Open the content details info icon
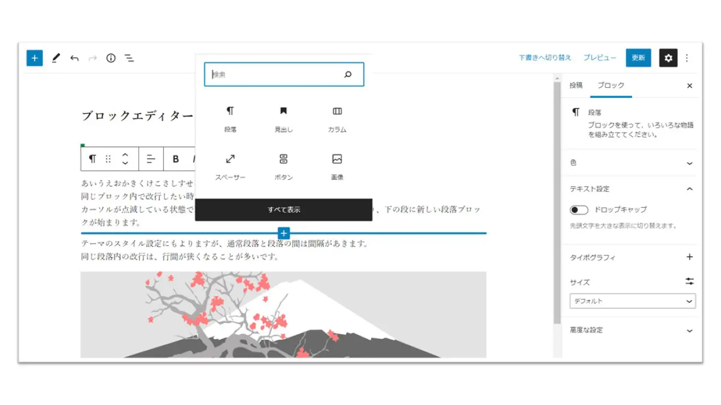Image resolution: width=721 pixels, height=405 pixels. tap(111, 58)
